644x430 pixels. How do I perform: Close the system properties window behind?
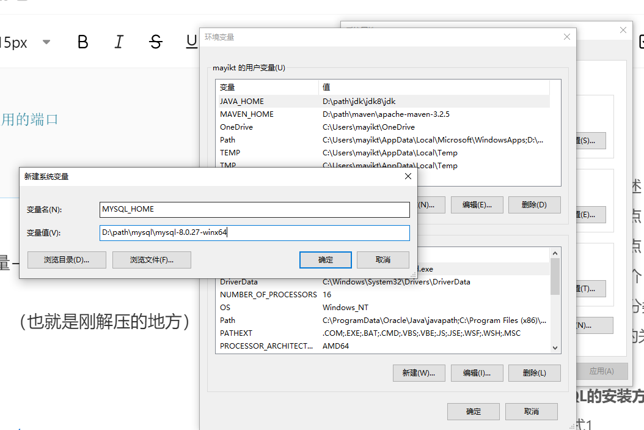coord(623,30)
